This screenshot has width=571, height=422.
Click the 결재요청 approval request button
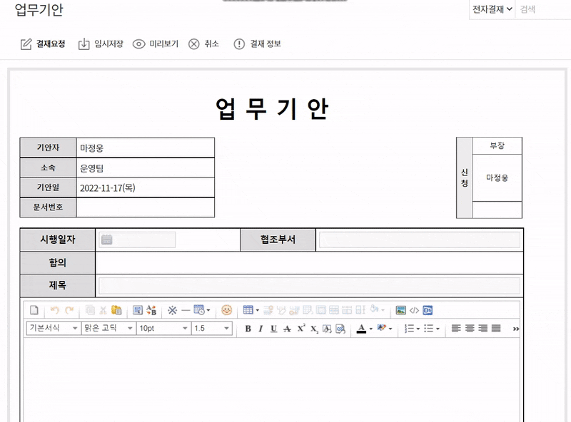click(x=41, y=43)
